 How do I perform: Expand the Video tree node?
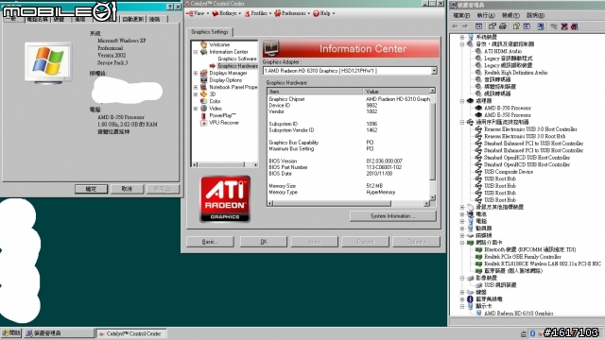196,109
